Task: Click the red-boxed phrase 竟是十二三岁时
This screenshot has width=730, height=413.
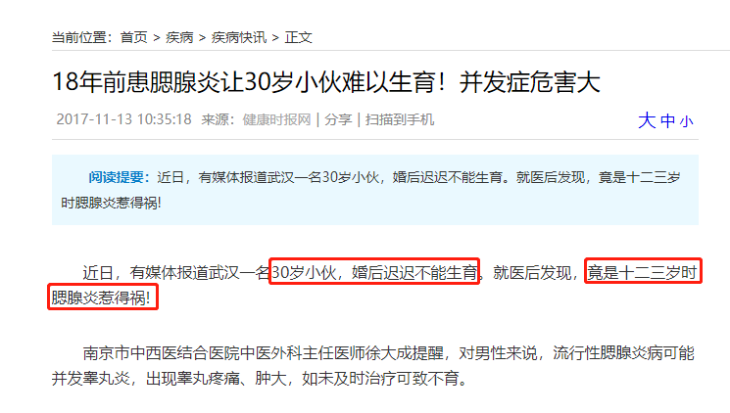Action: pos(643,272)
